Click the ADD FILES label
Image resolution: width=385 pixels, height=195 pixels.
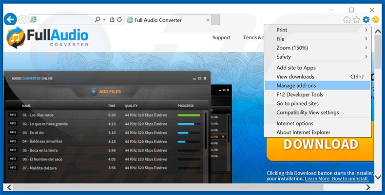110,92
